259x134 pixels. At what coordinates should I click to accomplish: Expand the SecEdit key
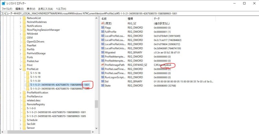(x=20, y=124)
